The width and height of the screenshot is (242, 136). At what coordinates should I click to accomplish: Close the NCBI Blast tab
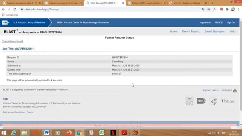click(123, 3)
